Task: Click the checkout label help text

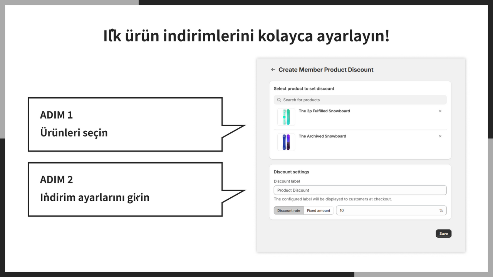Action: 333,199
